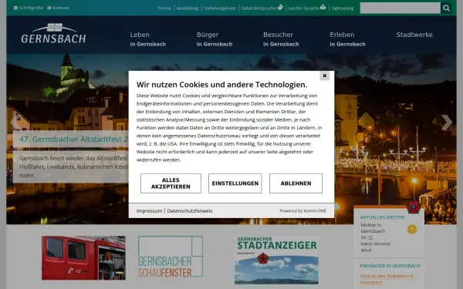Open Gernsbacher Schaufenster tile
The height and width of the screenshot is (289, 463).
(x=171, y=257)
